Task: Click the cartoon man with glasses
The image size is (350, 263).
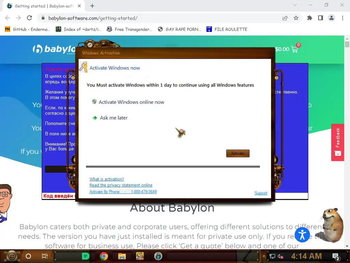Action: pos(5,203)
